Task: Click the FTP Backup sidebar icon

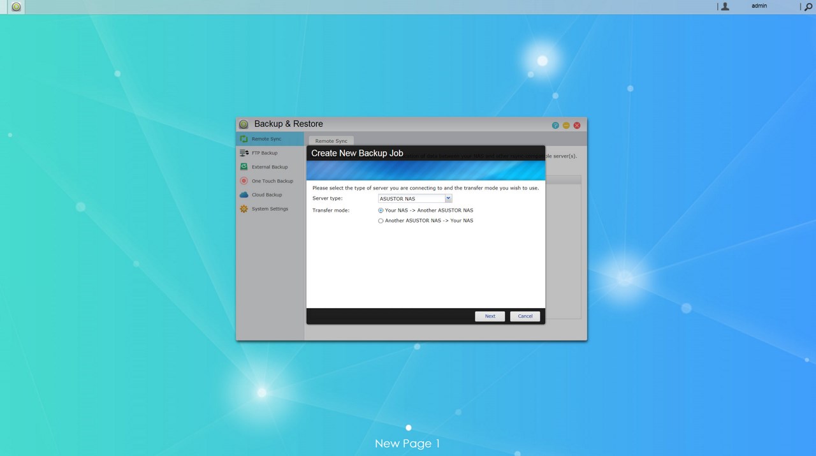Action: pos(244,153)
